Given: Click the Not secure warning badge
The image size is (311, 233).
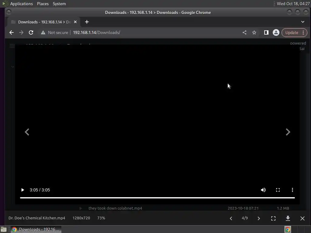Looking at the screenshot, I should pos(54,32).
